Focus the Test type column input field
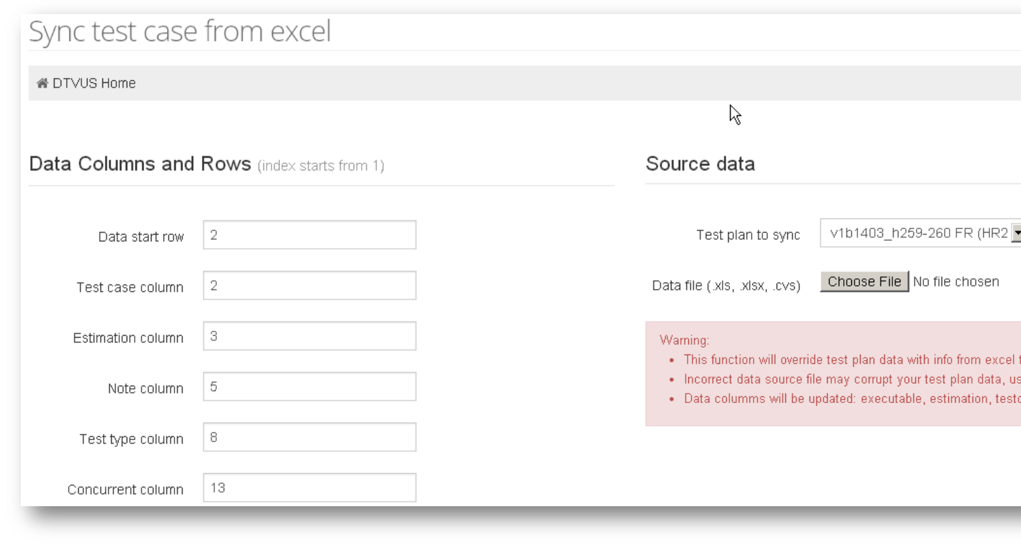 point(309,437)
